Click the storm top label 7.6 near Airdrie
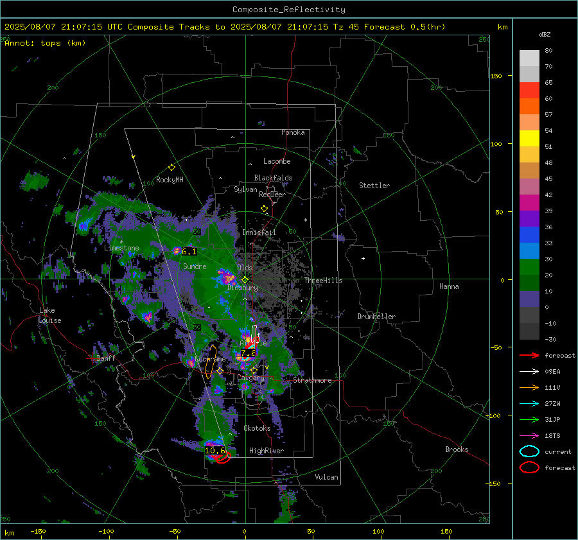This screenshot has height=540, width=578. point(249,353)
